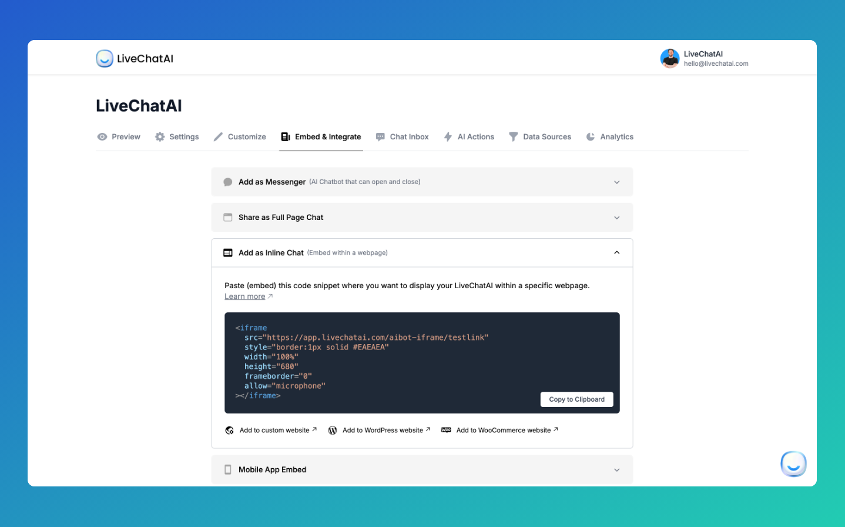Click the AI Actions lightning bolt icon
The width and height of the screenshot is (845, 527).
(448, 136)
